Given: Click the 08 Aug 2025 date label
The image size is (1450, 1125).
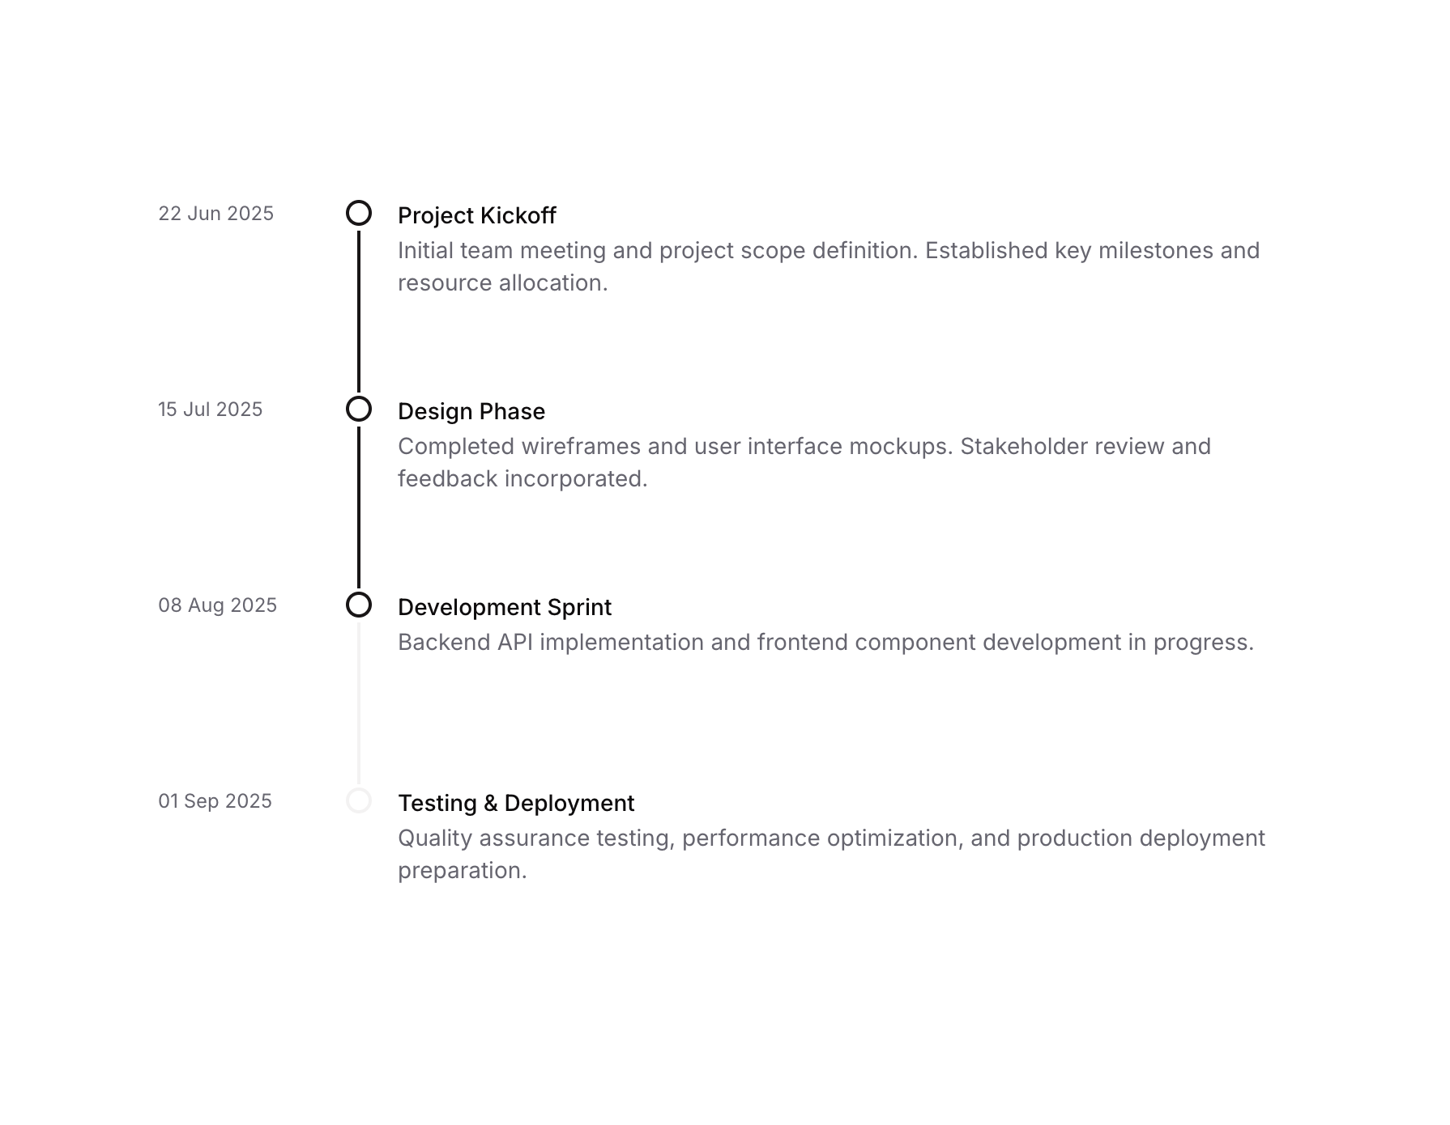Looking at the screenshot, I should click(x=218, y=605).
